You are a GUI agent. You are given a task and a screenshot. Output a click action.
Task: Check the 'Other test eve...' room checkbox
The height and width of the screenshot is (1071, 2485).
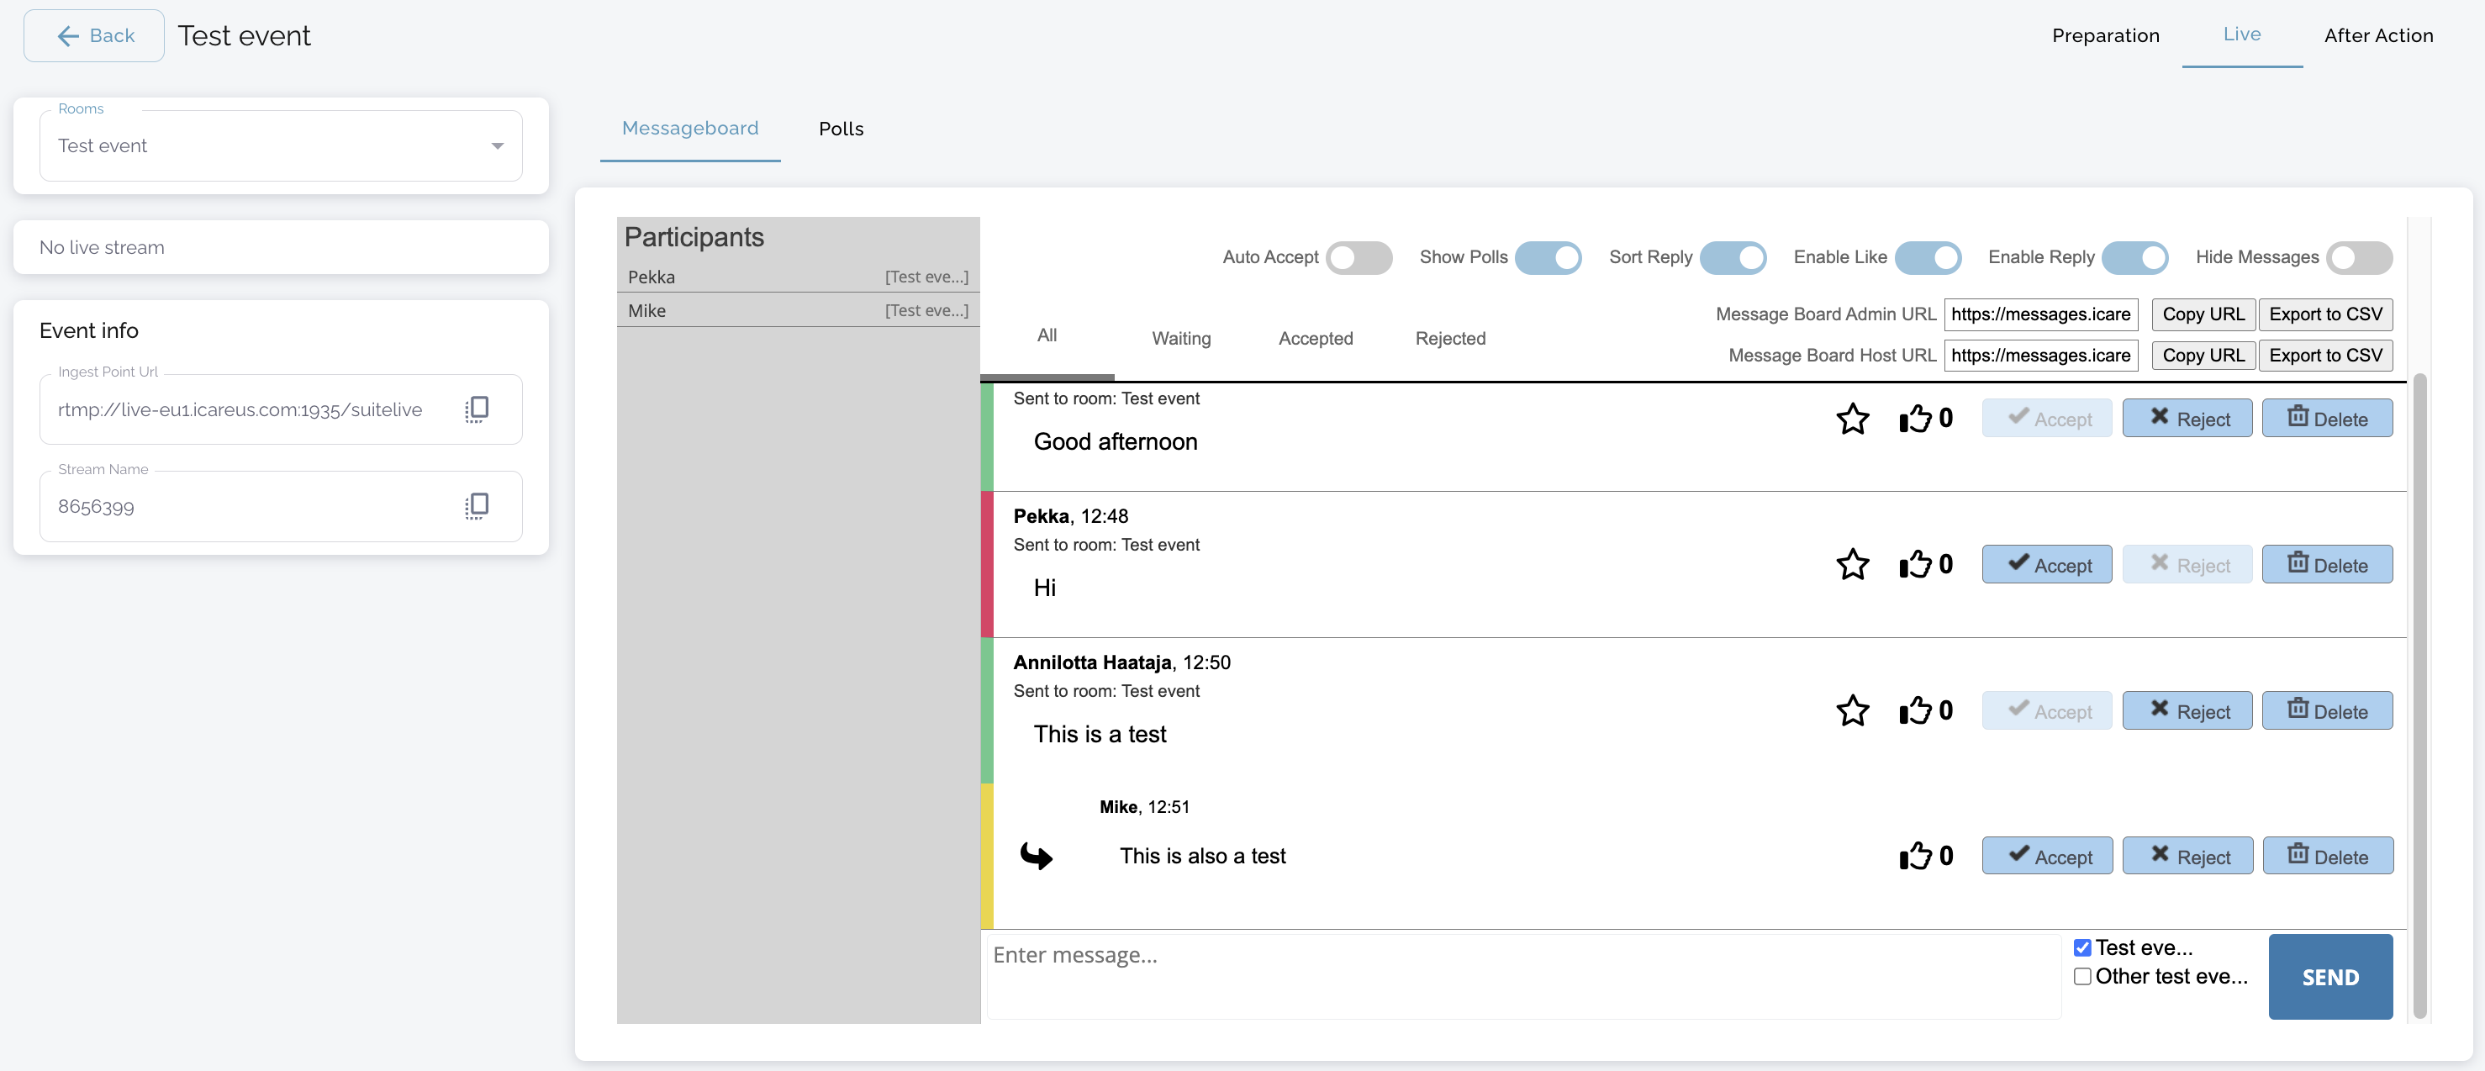2082,977
